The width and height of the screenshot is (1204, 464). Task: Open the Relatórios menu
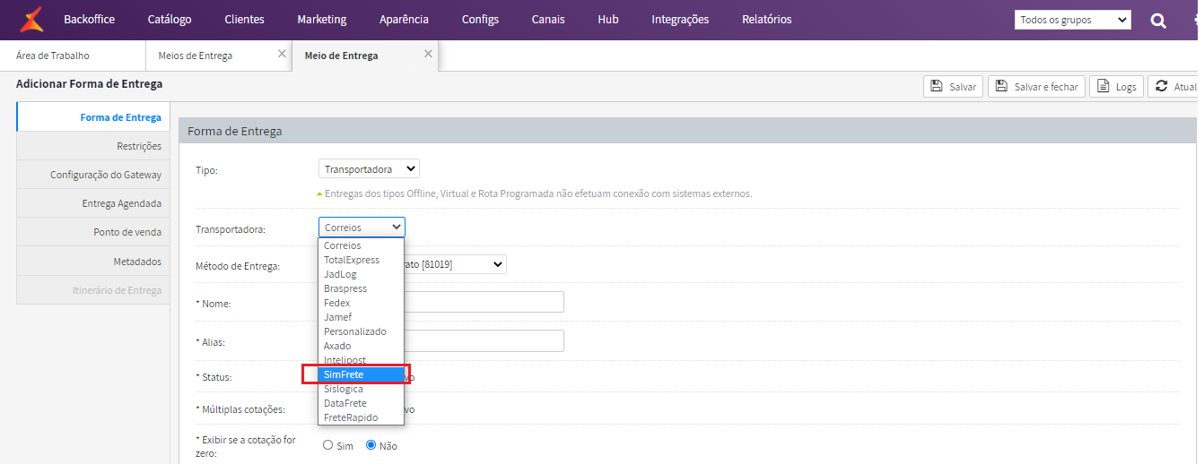766,19
